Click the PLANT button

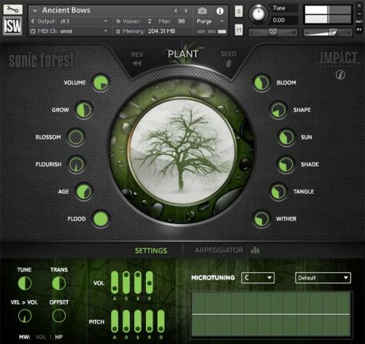[x=183, y=54]
